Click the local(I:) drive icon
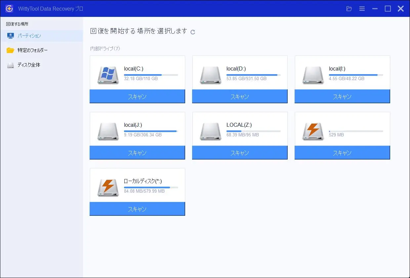410x278 pixels. click(313, 74)
